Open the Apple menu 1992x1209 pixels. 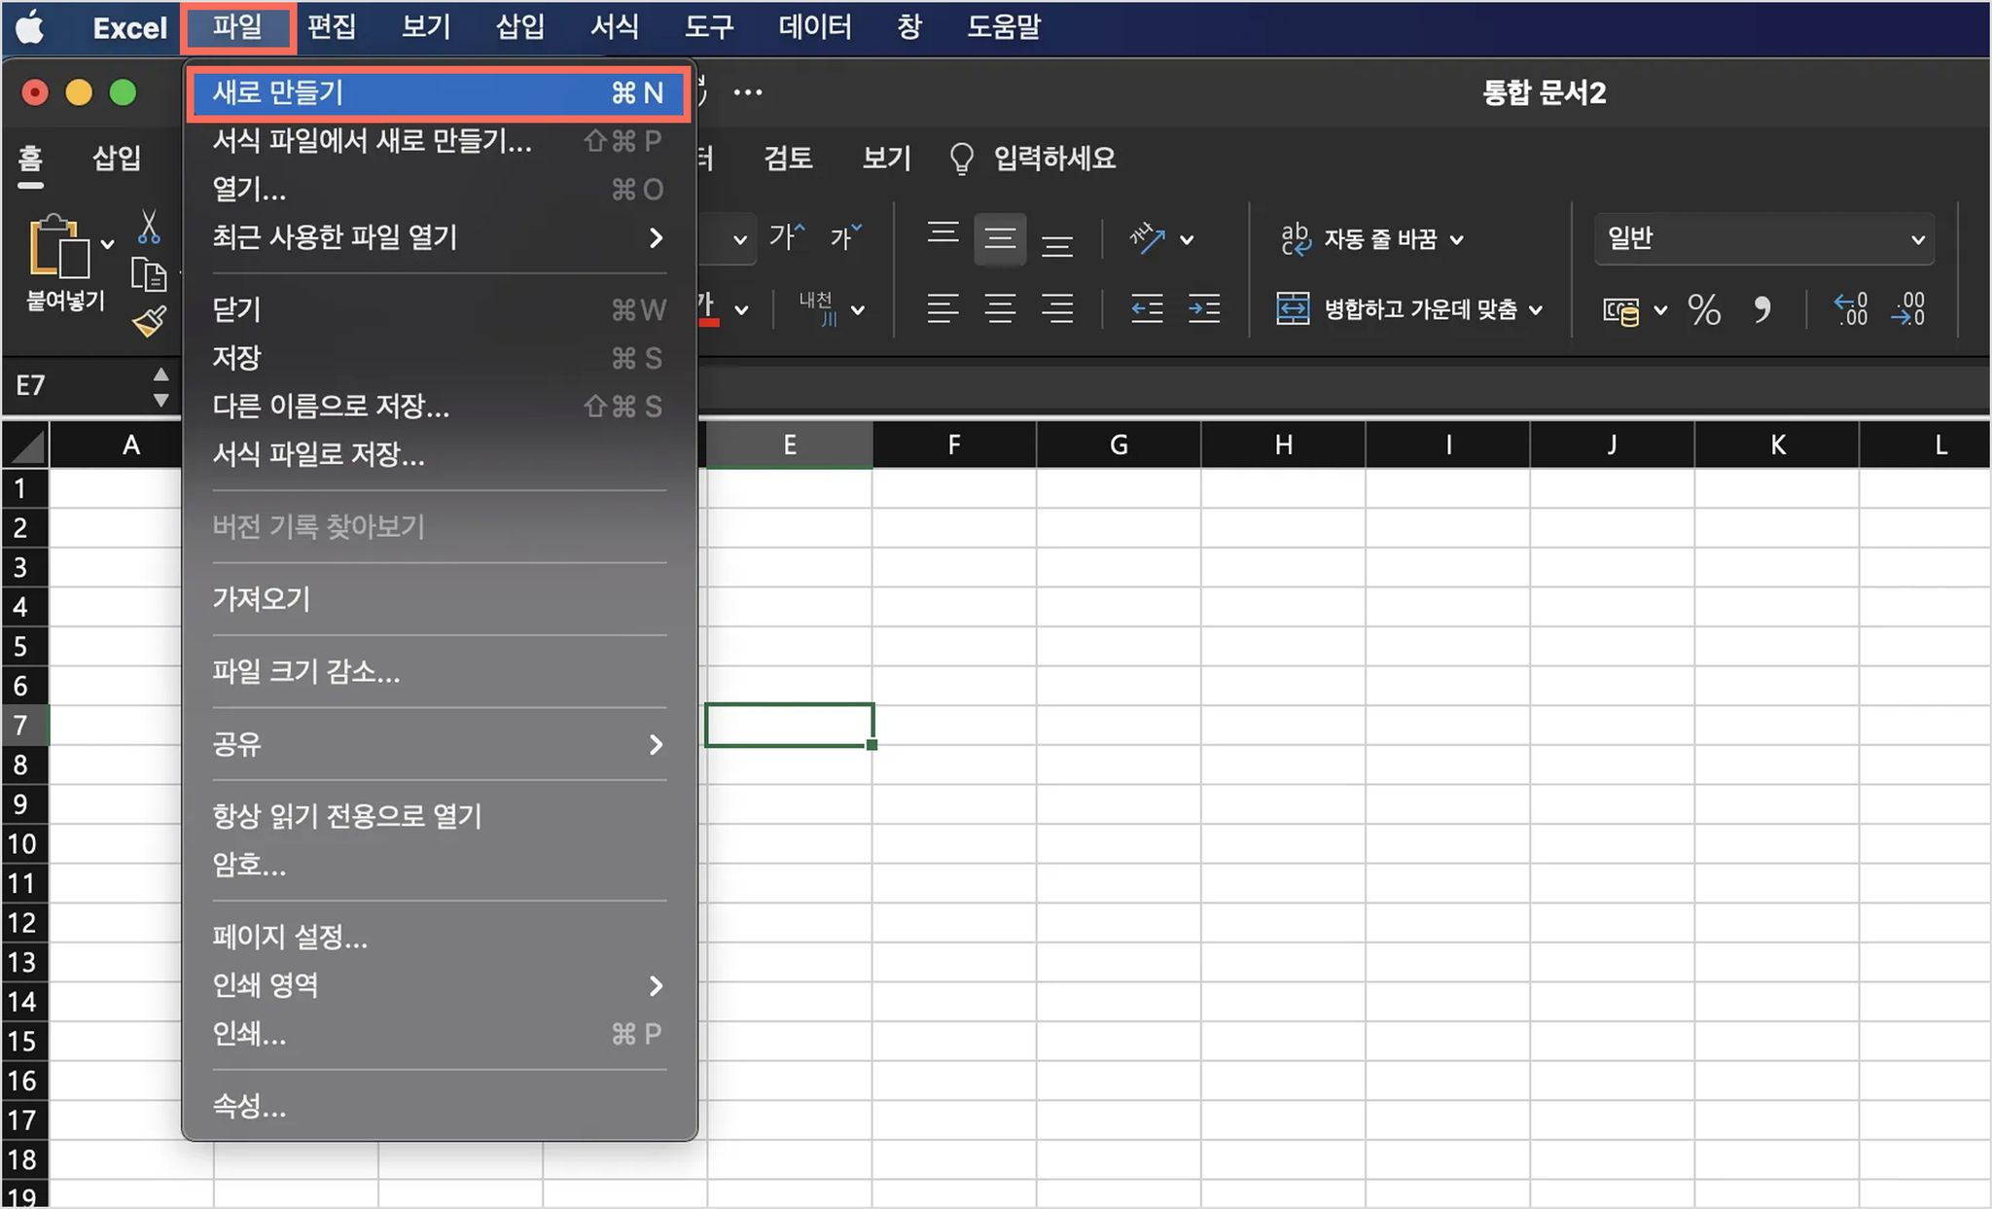point(31,27)
